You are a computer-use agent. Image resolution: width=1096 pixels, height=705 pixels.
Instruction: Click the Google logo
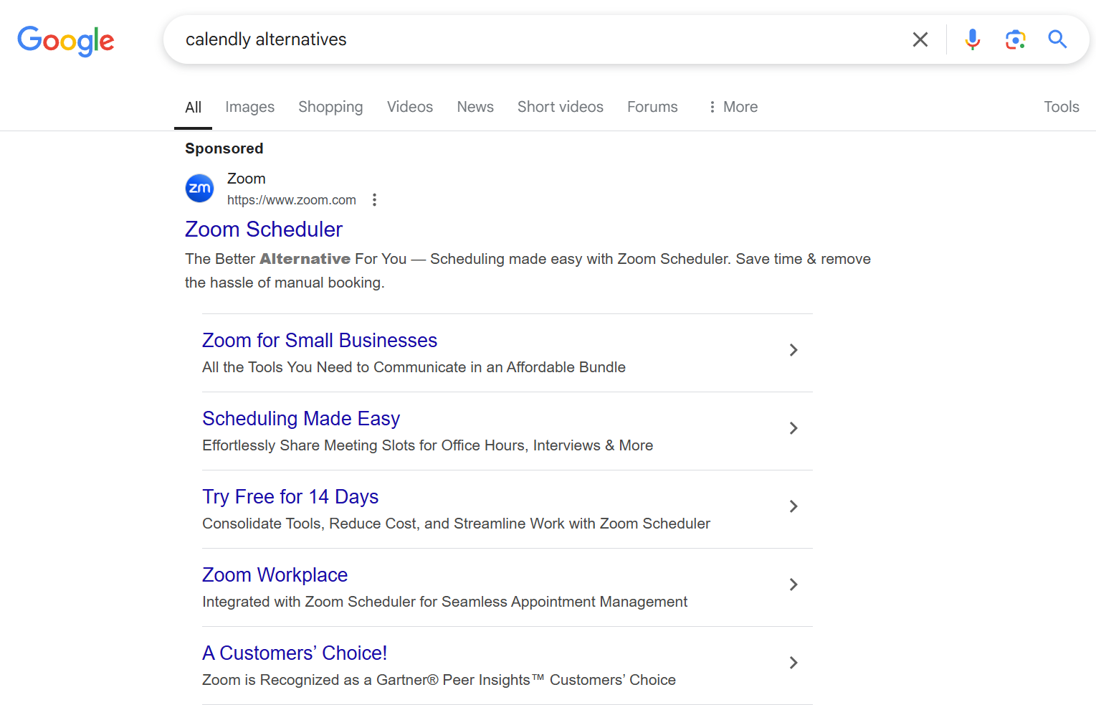coord(65,40)
